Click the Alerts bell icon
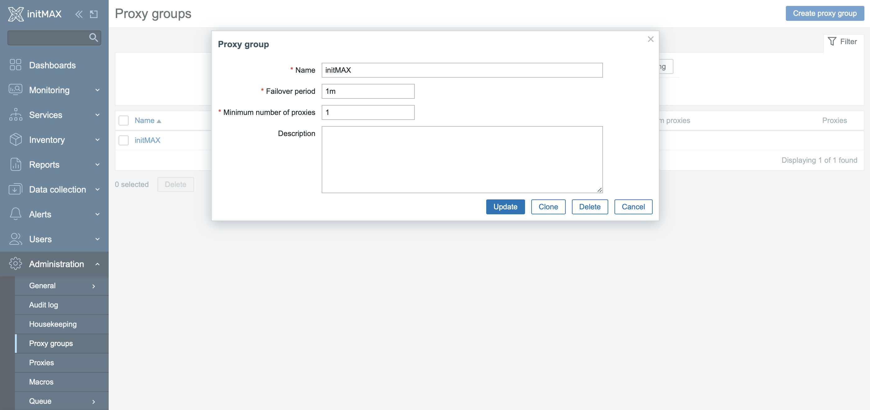Screen dimensions: 870x410 point(16,214)
